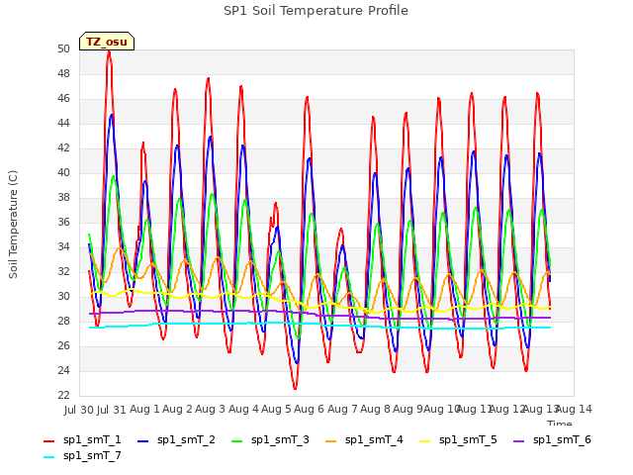Click the 22 y-axis tick label
Viewport: 633px width, 475px height.
[x=63, y=395]
